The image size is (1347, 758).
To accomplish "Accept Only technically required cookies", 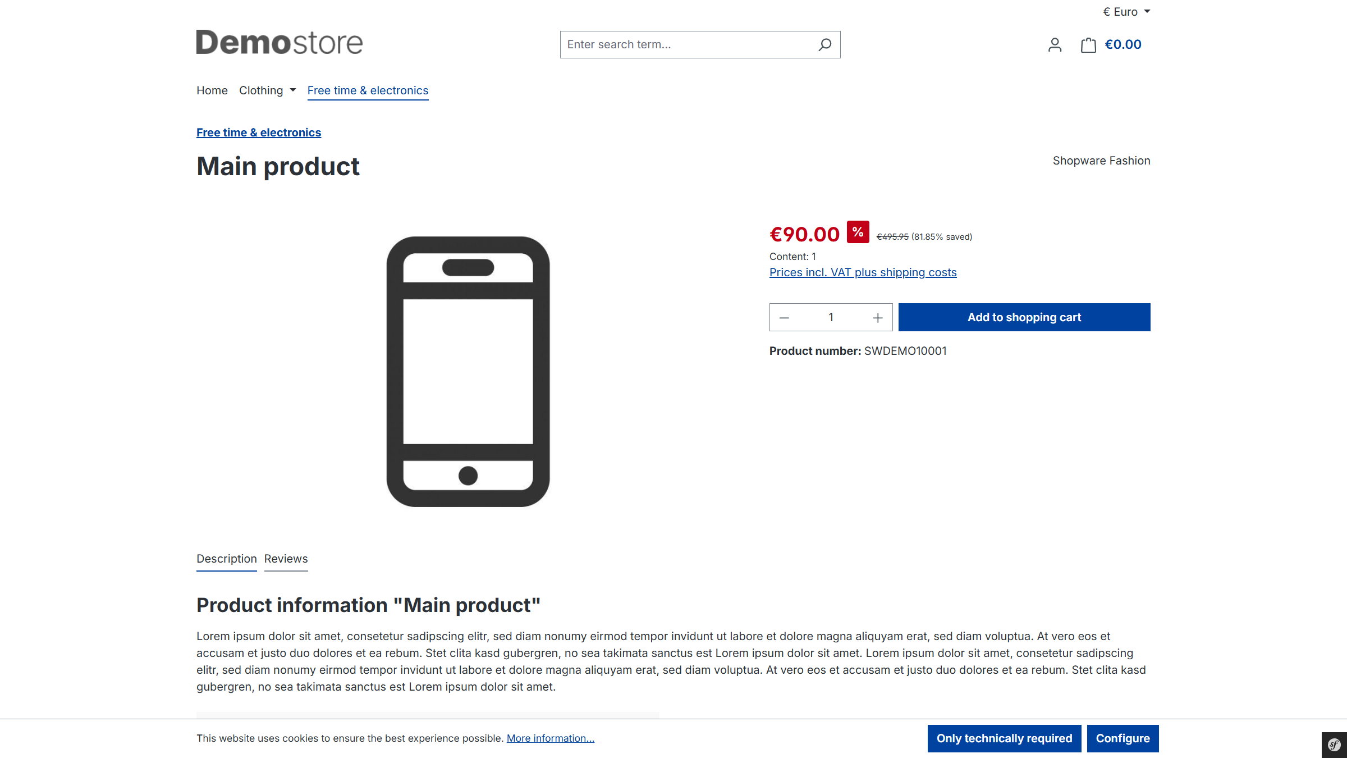I will 1004,738.
